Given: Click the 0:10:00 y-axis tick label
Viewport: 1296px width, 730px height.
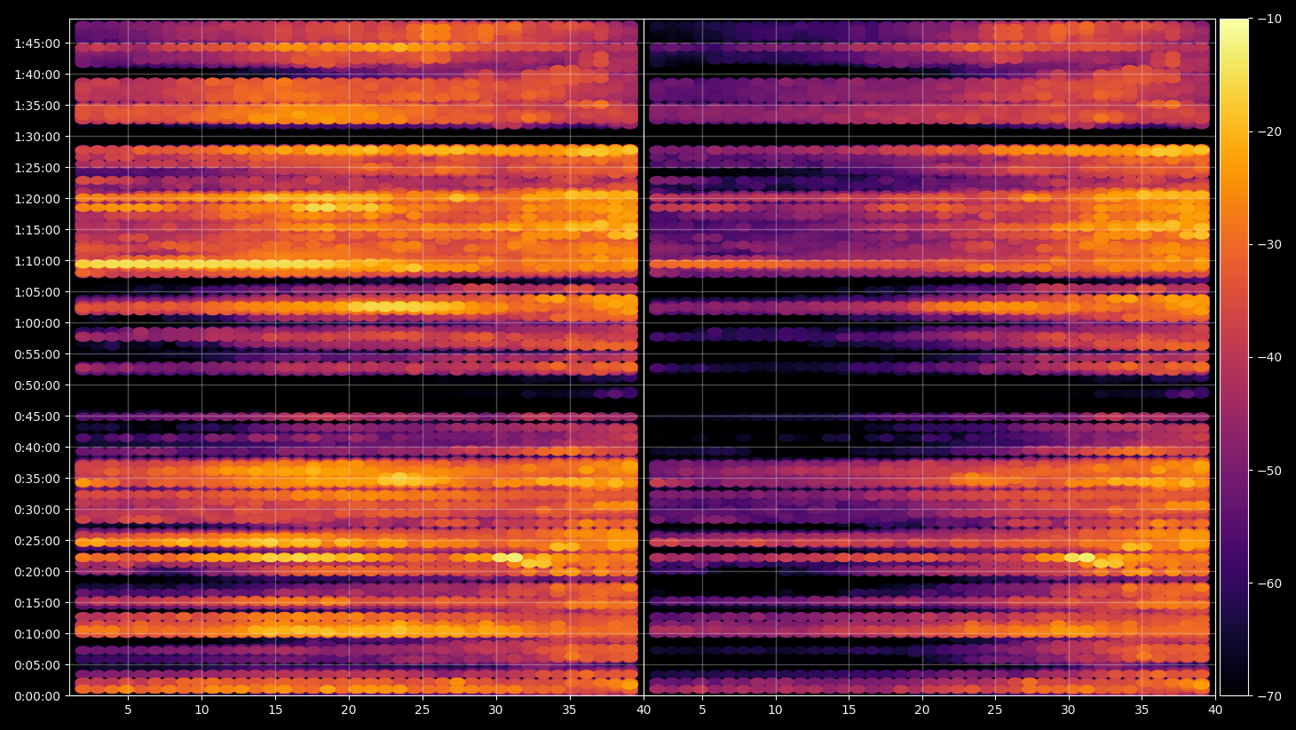Looking at the screenshot, I should pos(37,634).
